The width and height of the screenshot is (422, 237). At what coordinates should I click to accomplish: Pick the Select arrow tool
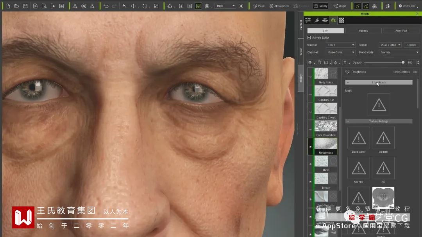point(125,6)
